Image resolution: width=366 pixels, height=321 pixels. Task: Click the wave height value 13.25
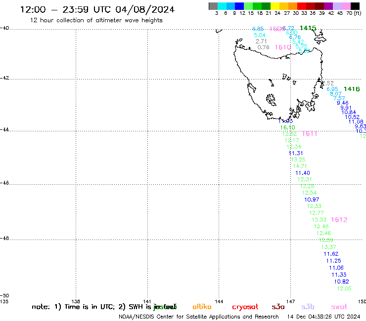tap(298, 160)
